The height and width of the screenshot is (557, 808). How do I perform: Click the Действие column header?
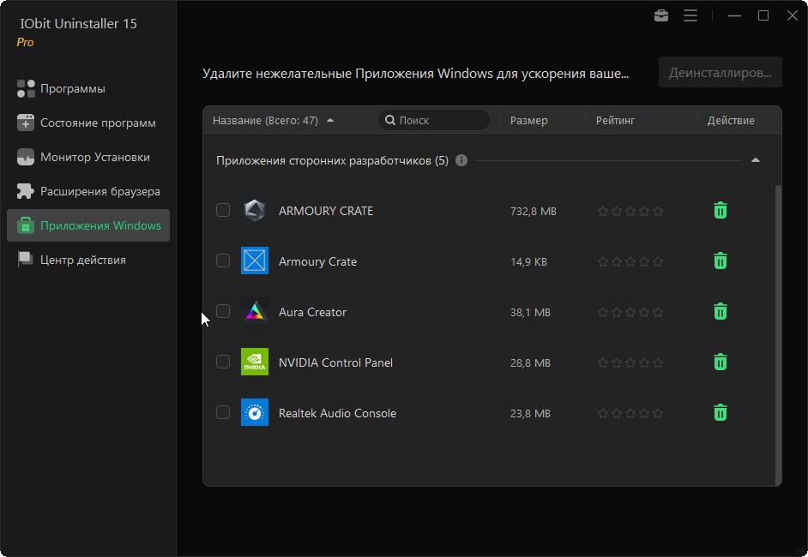pyautogui.click(x=731, y=121)
